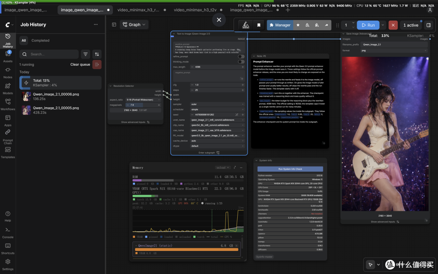Collapse the Resolution Selector node
The height and width of the screenshot is (274, 438).
(x=111, y=86)
